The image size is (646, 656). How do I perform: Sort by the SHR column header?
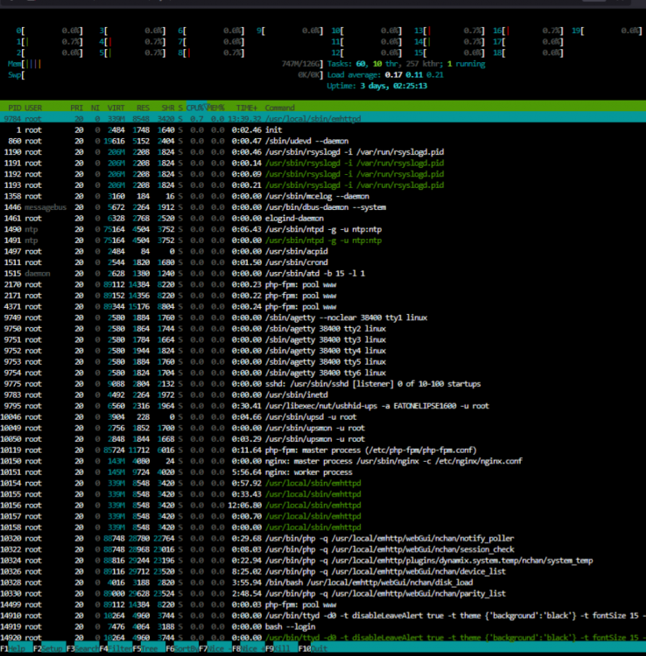(168, 108)
